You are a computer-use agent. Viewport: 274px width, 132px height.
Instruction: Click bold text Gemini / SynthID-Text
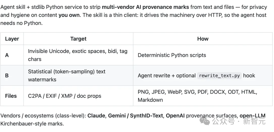135,115
